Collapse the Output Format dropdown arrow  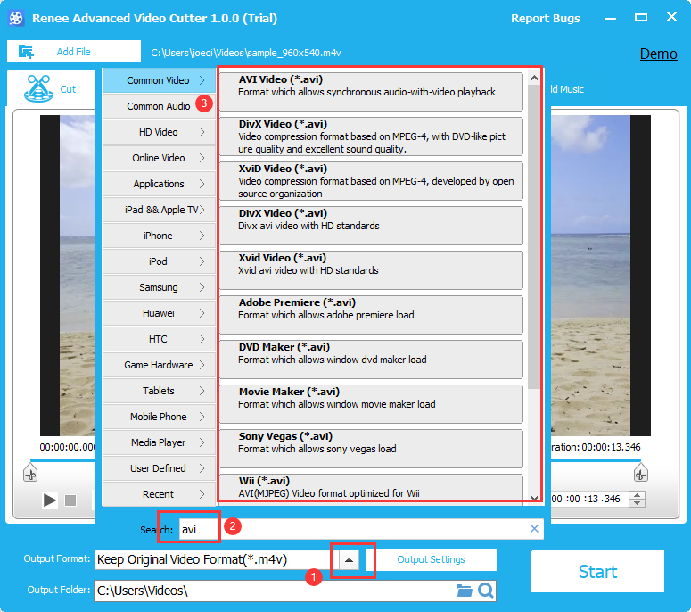350,560
